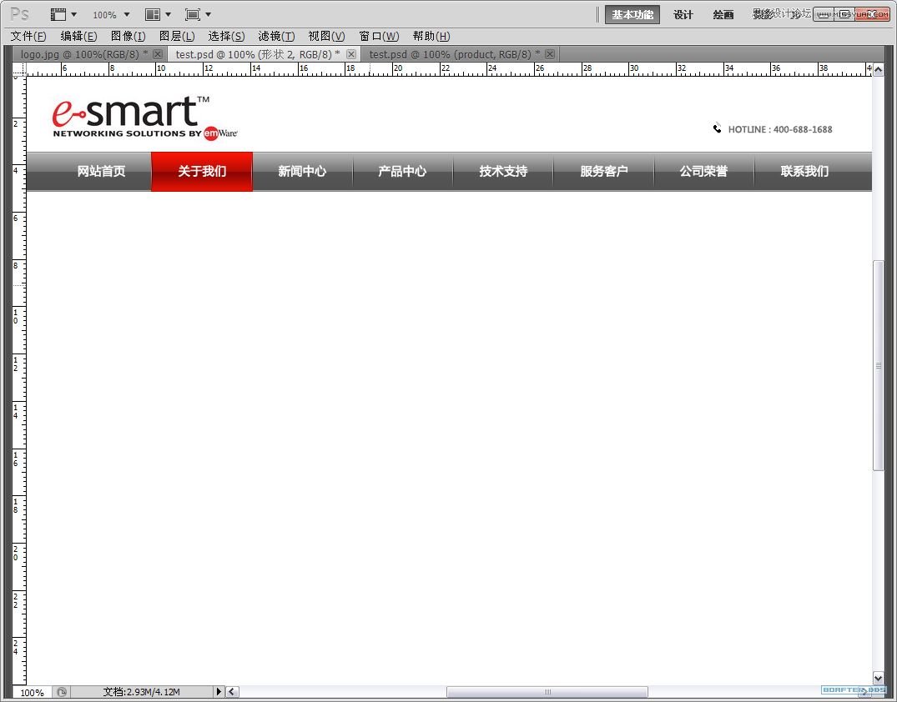Open the view extras filmstrip icon
The image size is (897, 702).
pos(58,14)
